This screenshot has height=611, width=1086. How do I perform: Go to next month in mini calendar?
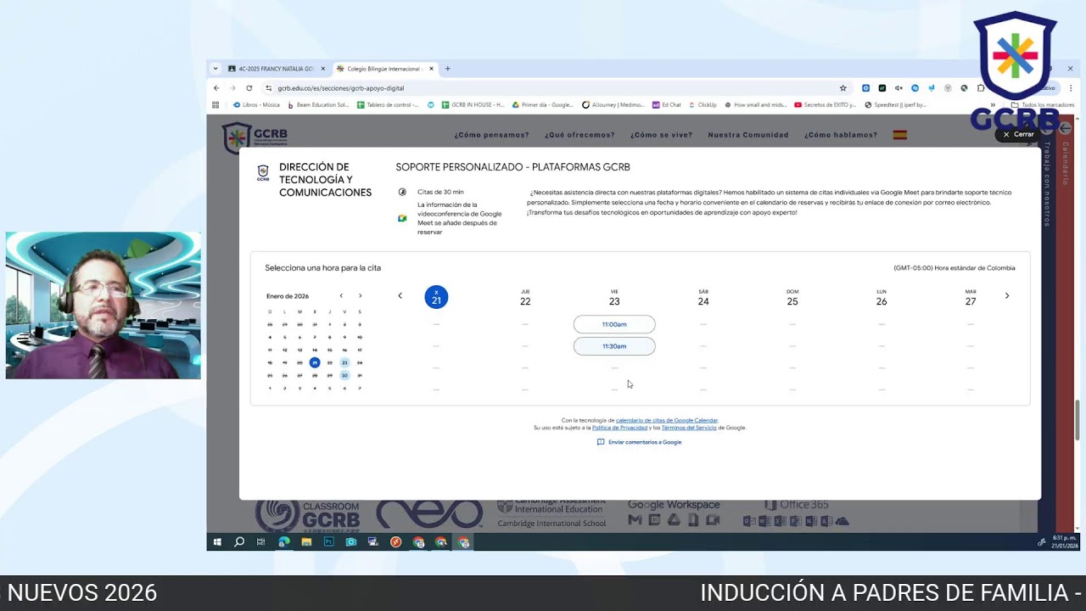[x=360, y=296]
